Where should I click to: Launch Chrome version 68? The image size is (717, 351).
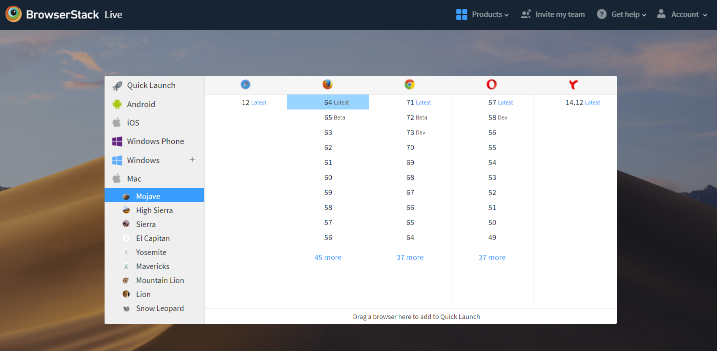(410, 177)
